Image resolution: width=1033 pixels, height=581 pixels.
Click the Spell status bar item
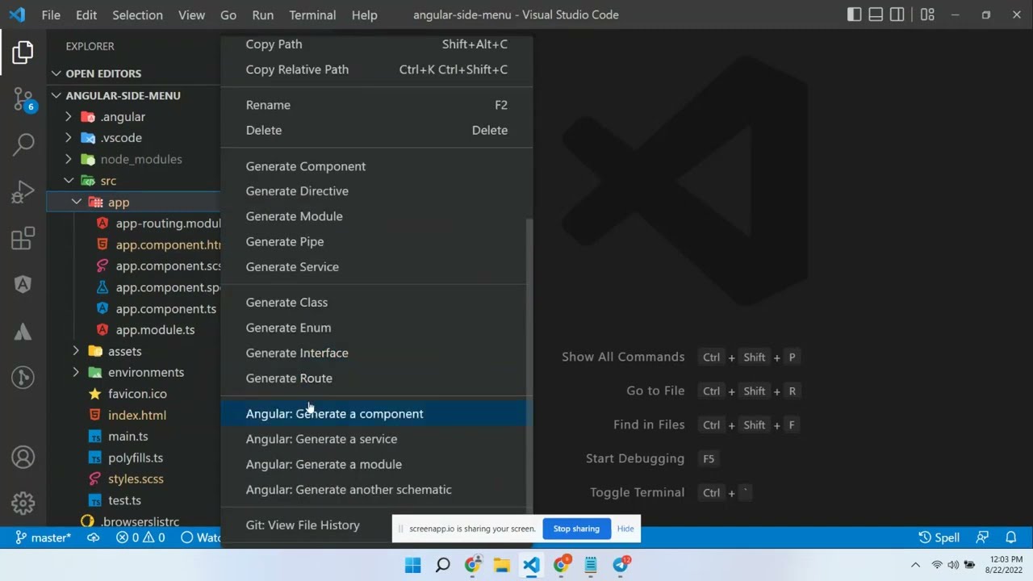pos(939,537)
